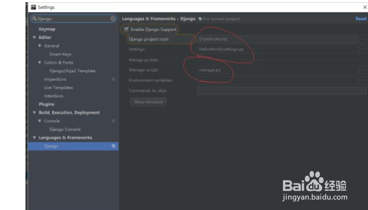The image size is (368, 210).
Task: Click the Commands to skip field
Action: click(x=282, y=91)
